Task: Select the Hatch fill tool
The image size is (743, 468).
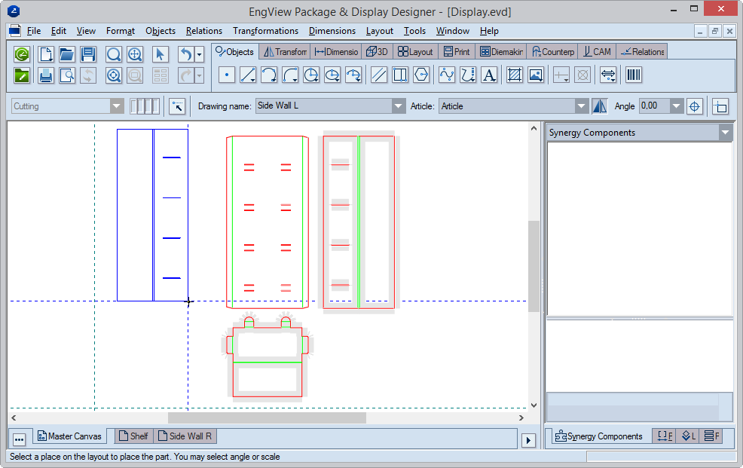Action: 515,75
